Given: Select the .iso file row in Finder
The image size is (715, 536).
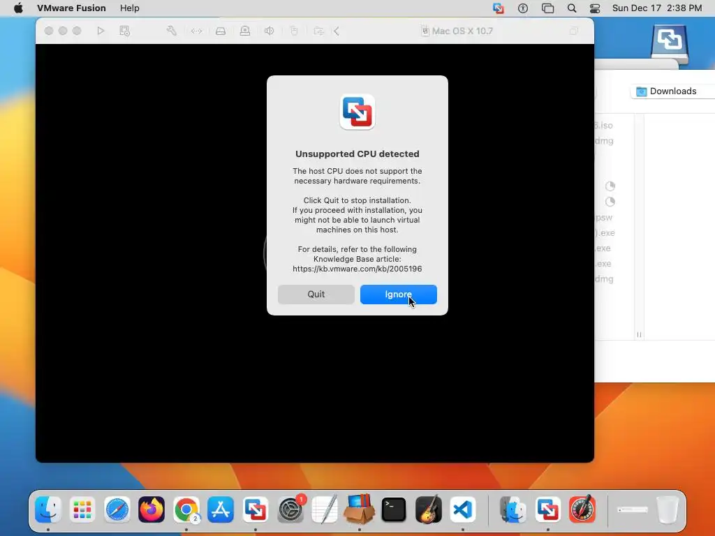Looking at the screenshot, I should click(605, 126).
